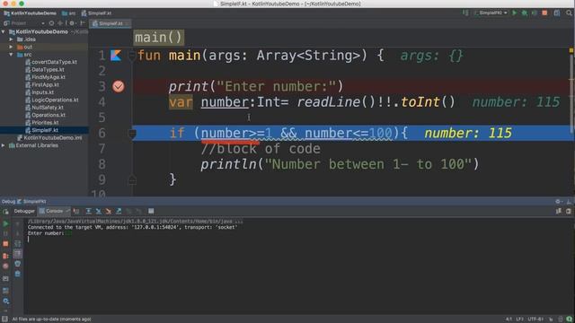
Task: Open Project Structure icon in top toolbar
Action: coord(557,13)
